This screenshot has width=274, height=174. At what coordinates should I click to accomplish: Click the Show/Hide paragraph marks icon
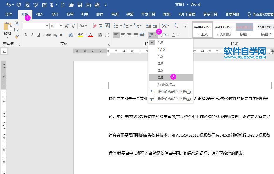185,25
